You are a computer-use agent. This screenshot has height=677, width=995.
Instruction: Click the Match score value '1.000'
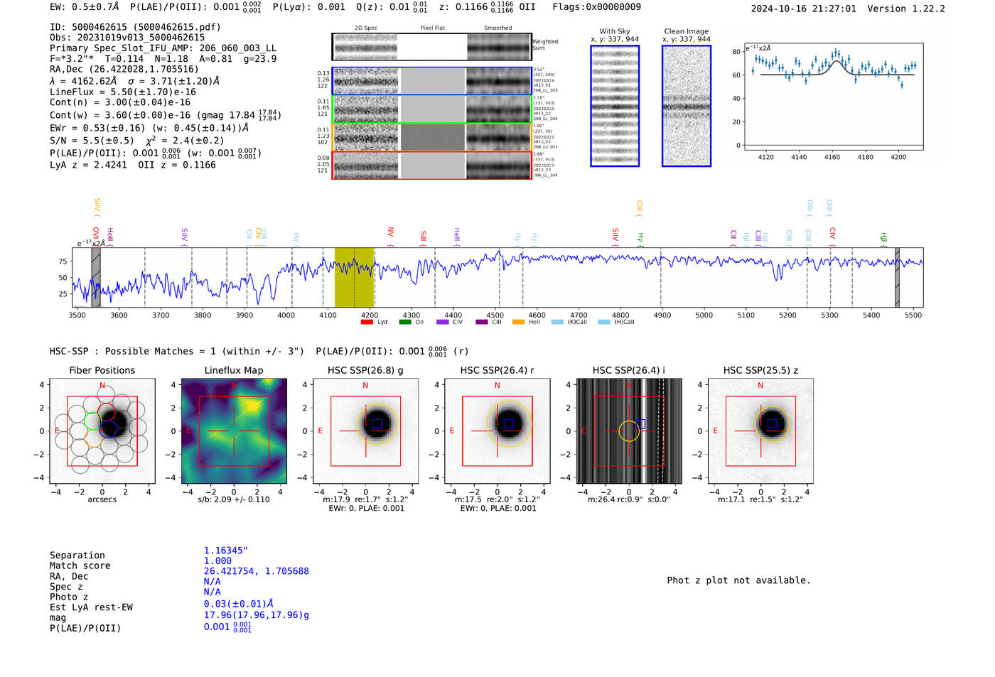tap(218, 561)
